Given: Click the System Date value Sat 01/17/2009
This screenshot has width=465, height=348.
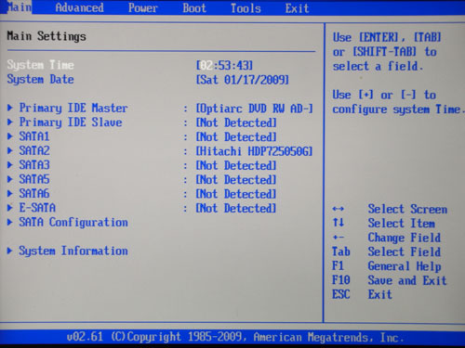Looking at the screenshot, I should (243, 80).
